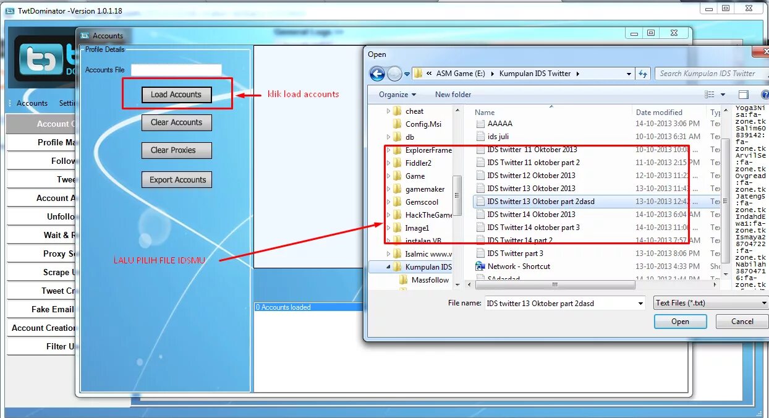Click the Open button in the dialog
Image resolution: width=769 pixels, height=418 pixels.
point(680,322)
